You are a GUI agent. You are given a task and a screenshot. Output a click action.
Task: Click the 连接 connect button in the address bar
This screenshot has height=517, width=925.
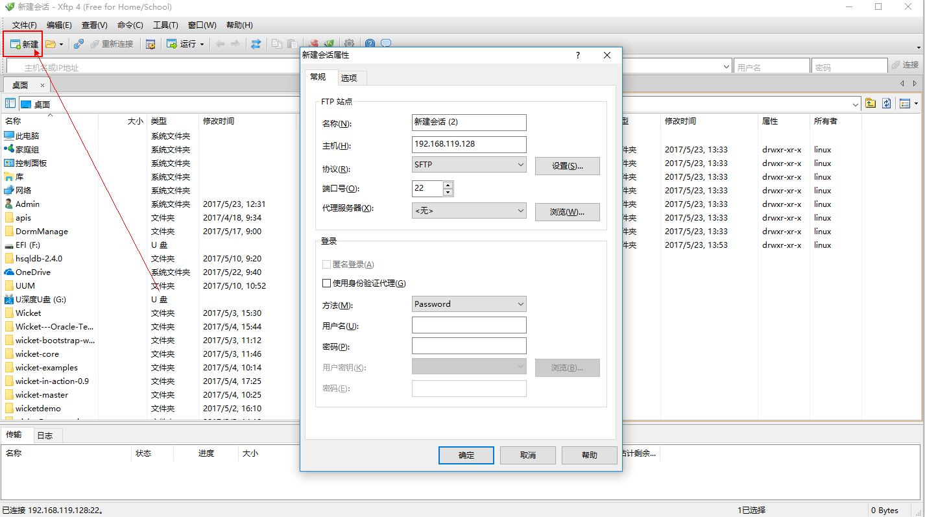[906, 65]
